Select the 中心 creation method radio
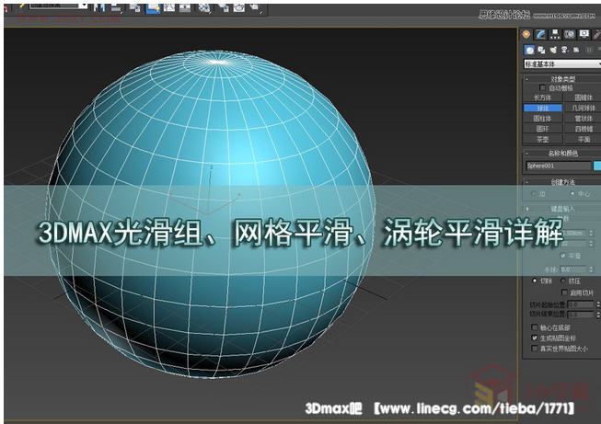This screenshot has height=424, width=601. point(572,194)
